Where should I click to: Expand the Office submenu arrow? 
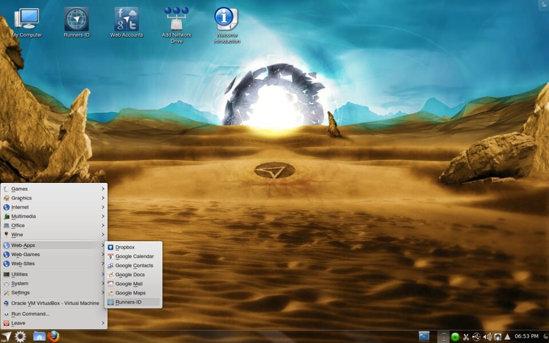coord(103,225)
